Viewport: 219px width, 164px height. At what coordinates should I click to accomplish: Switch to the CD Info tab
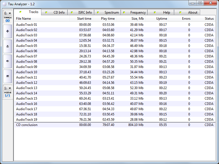click(x=55, y=12)
